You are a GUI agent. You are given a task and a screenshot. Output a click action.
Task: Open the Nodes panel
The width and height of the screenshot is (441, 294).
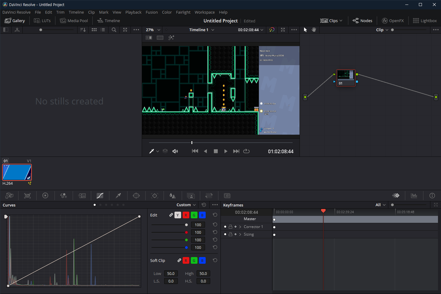363,21
